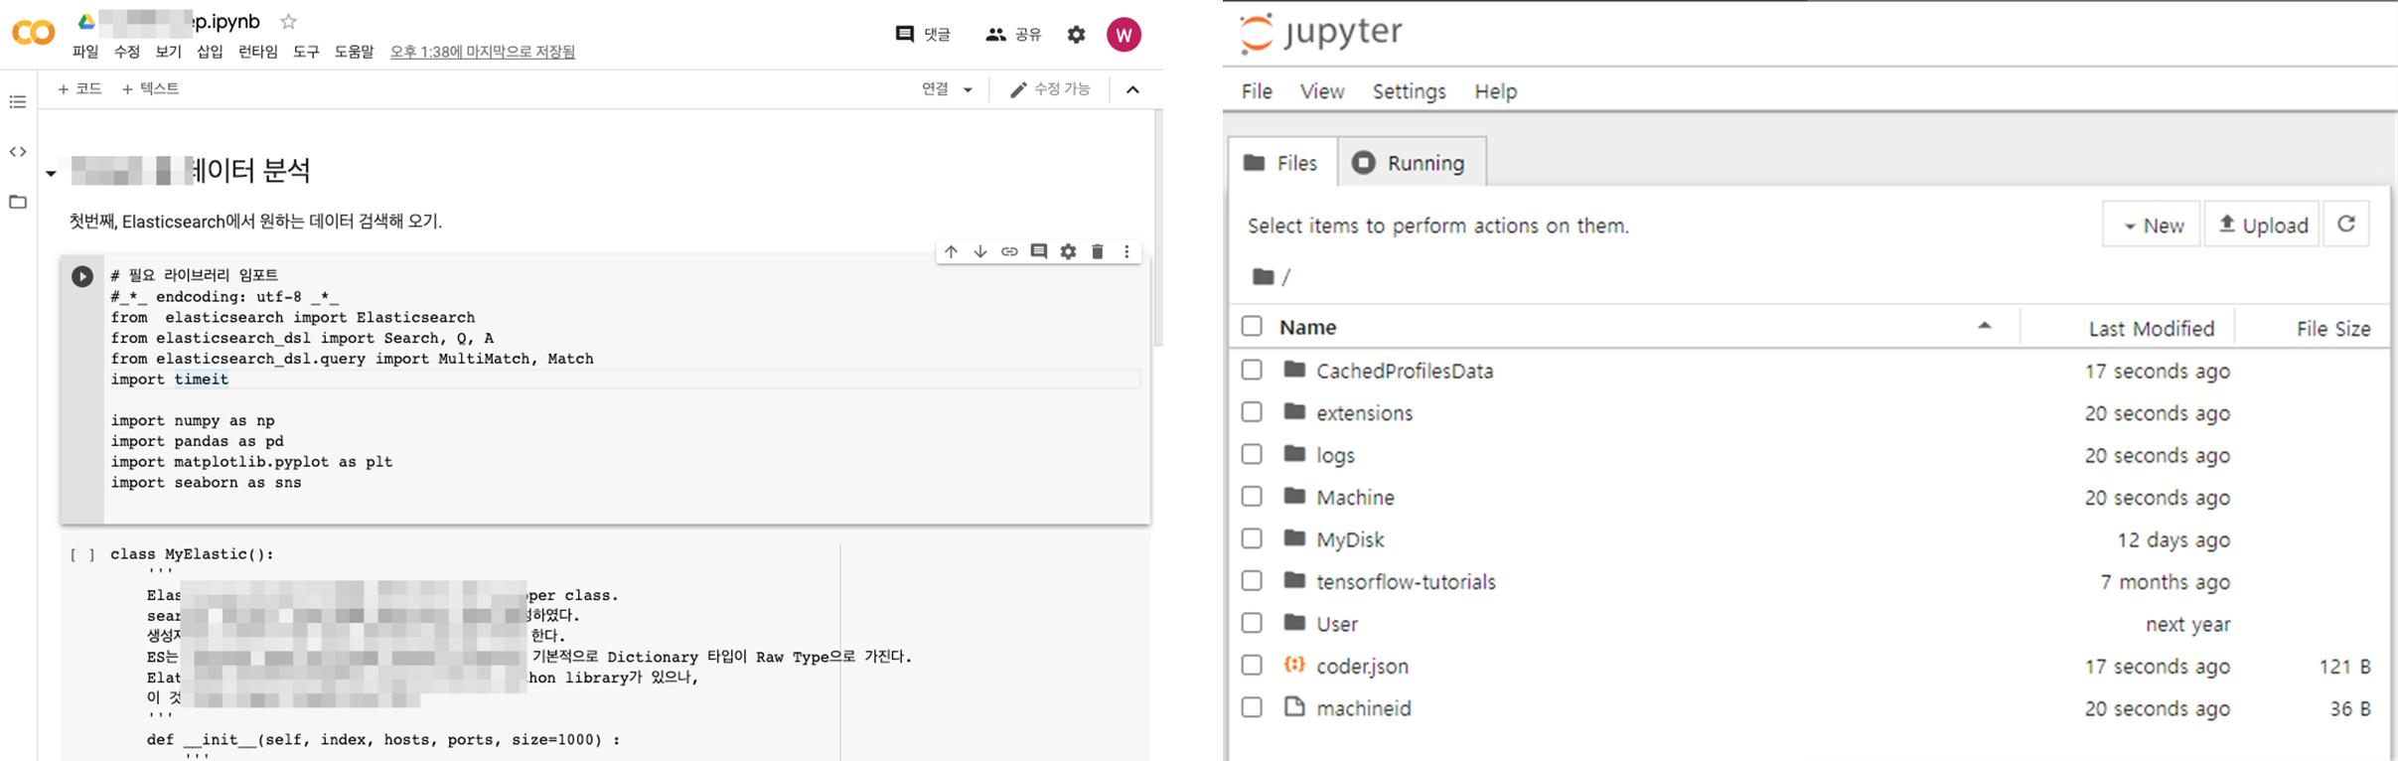Move the cell up with arrow icon
2398x761 pixels.
pyautogui.click(x=951, y=251)
